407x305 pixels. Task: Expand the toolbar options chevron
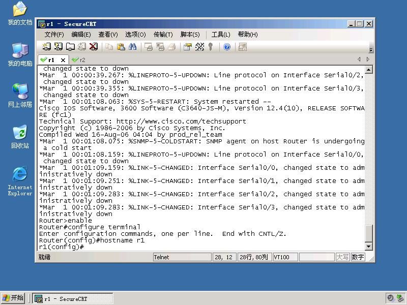point(371,50)
